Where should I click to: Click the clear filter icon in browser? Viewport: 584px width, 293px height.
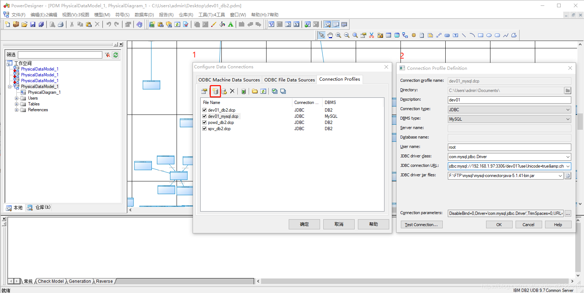(x=107, y=55)
